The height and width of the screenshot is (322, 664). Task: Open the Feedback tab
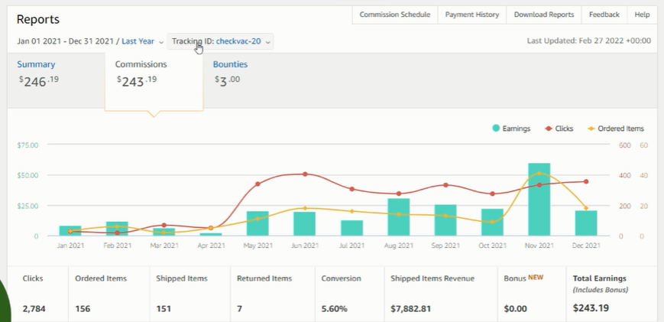coord(604,15)
